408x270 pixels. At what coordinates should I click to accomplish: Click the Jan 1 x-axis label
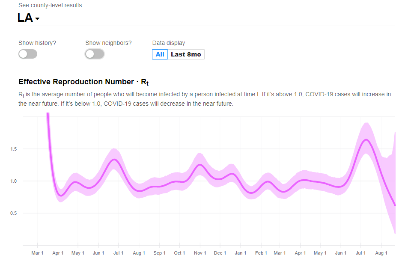point(241,253)
